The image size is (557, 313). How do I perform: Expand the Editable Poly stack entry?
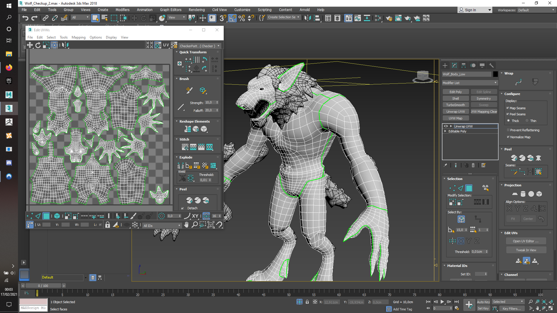445,131
